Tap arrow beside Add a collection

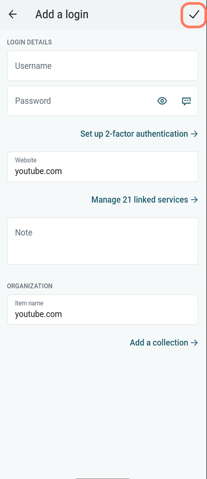pyautogui.click(x=194, y=343)
